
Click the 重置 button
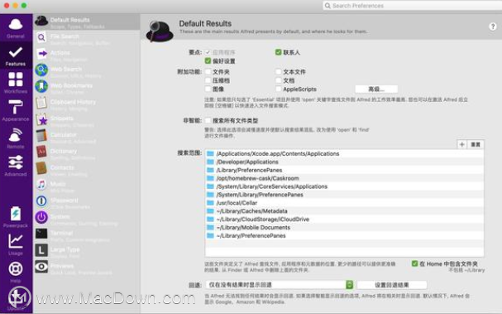tap(476, 145)
